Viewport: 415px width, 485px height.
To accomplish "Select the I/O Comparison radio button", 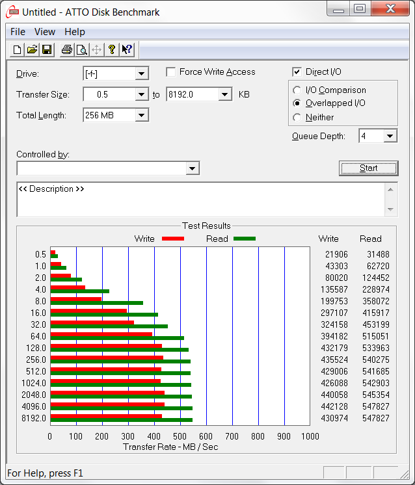I will click(x=297, y=90).
